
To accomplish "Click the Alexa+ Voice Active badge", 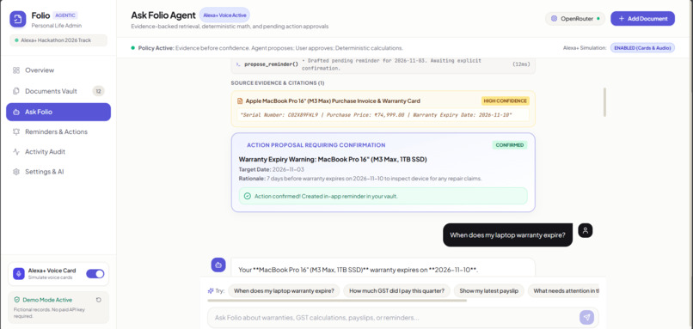I will point(224,15).
